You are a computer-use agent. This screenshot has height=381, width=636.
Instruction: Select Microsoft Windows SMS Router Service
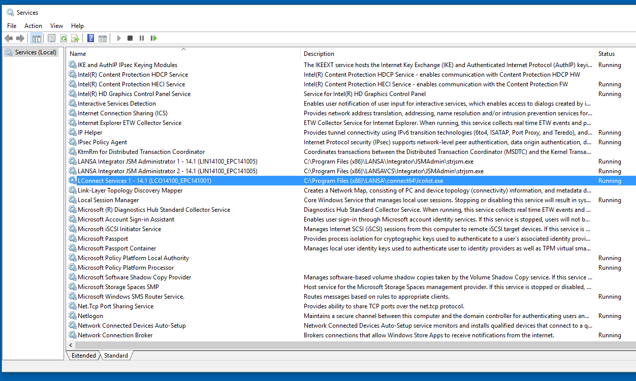pyautogui.click(x=131, y=297)
